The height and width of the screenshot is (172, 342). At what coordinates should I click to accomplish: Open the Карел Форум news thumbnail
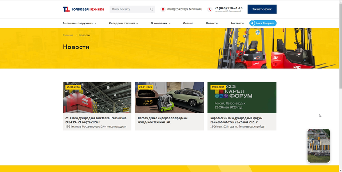tap(242, 98)
